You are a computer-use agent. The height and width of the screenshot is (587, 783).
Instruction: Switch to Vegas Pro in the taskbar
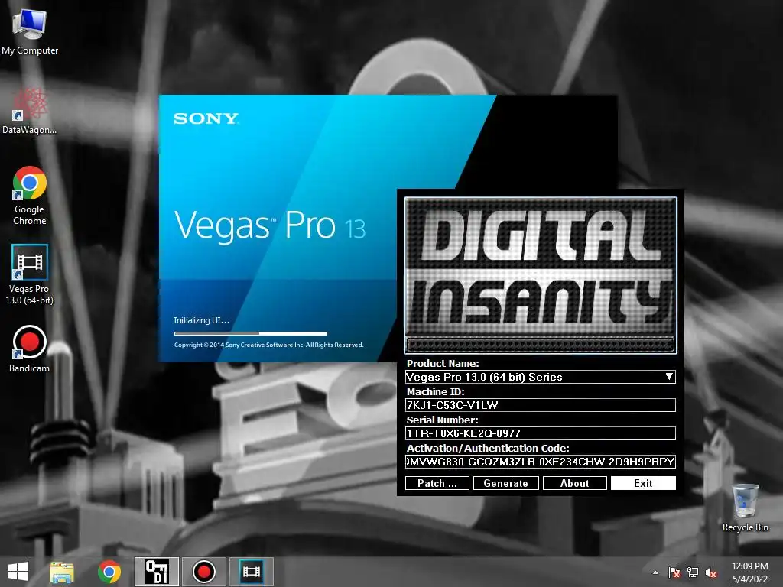pyautogui.click(x=251, y=572)
